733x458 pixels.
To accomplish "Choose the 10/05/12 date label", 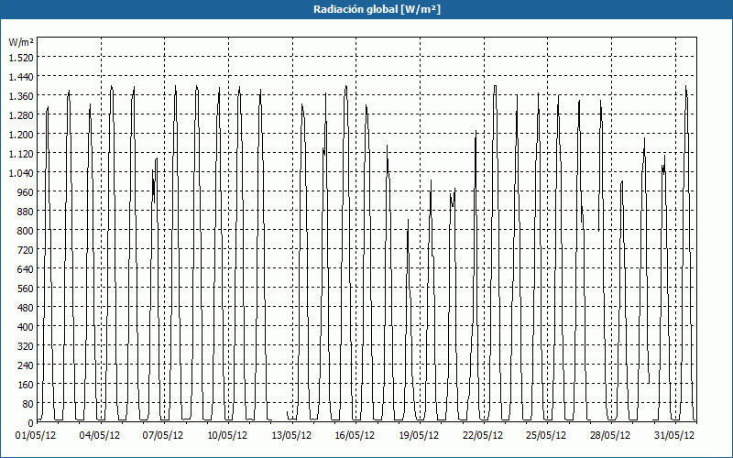I will 227,435.
